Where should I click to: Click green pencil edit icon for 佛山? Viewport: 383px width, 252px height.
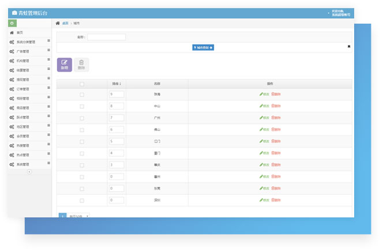(x=261, y=129)
